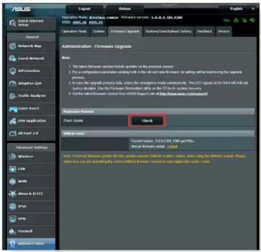Open the English language dropdown
The image size is (261, 252).
click(x=239, y=9)
